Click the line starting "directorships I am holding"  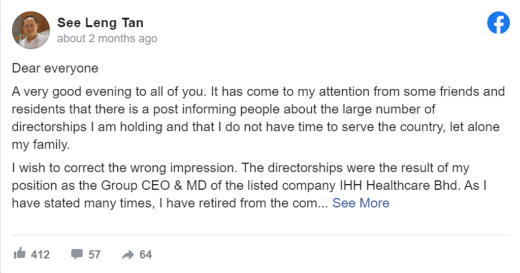(x=255, y=126)
